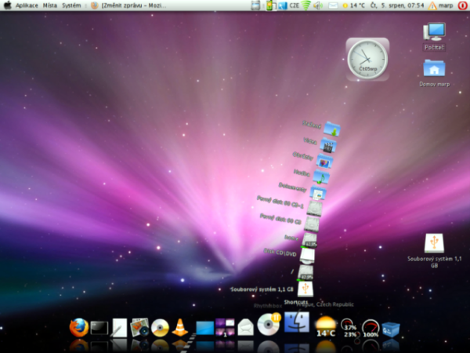
Task: Launch VLC media player from the dock
Action: click(180, 327)
